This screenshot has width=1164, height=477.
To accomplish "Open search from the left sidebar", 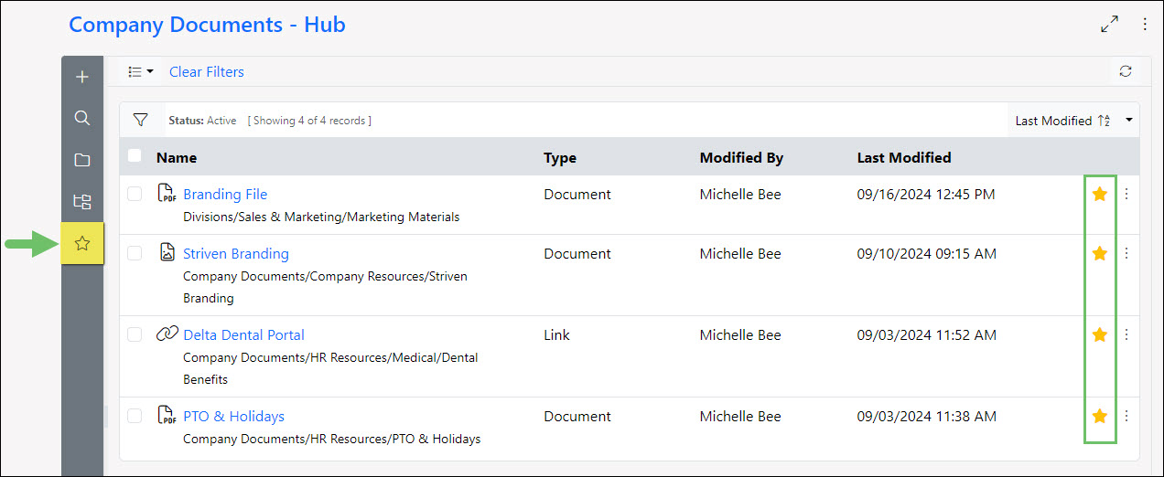I will [x=82, y=118].
